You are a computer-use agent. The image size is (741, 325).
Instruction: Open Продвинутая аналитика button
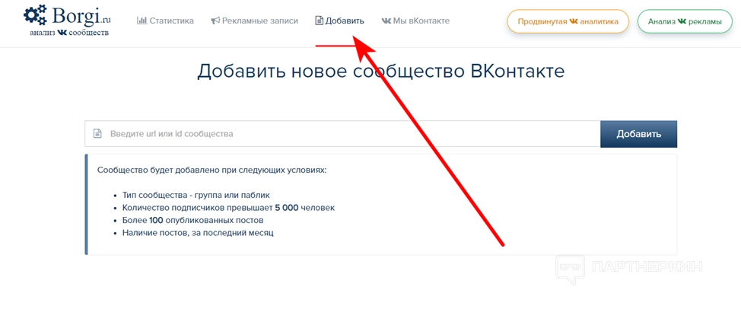point(568,21)
